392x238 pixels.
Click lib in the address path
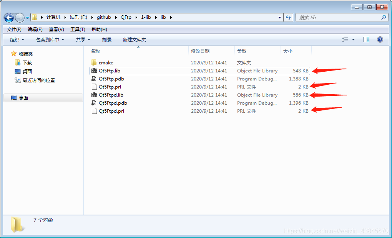tap(163, 17)
